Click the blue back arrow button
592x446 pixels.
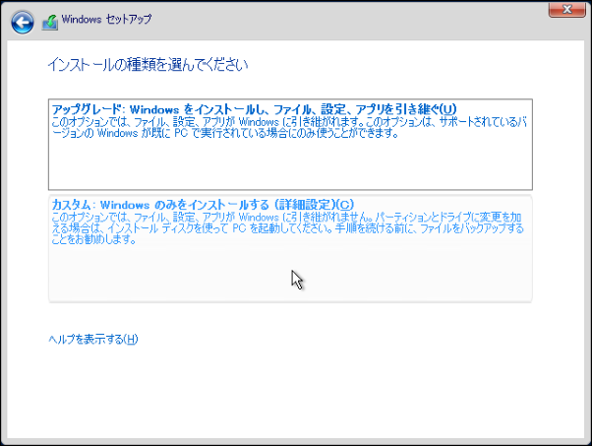click(x=23, y=20)
